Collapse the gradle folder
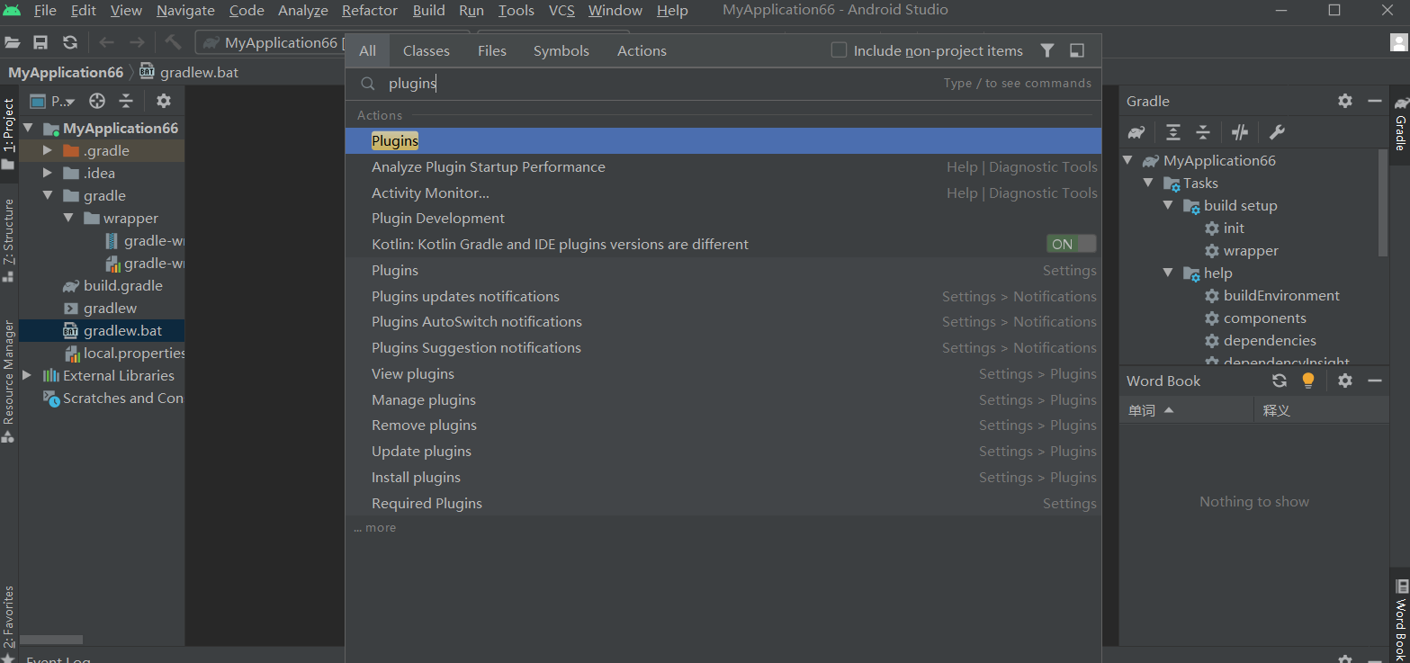 48,196
